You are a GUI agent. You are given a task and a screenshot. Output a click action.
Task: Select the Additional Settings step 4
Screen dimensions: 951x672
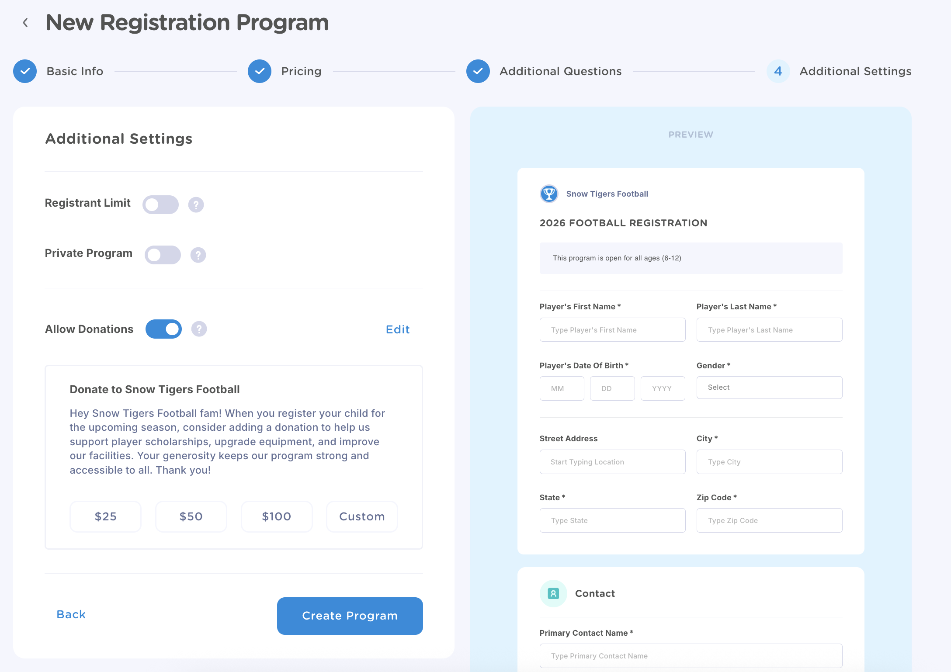(x=778, y=71)
